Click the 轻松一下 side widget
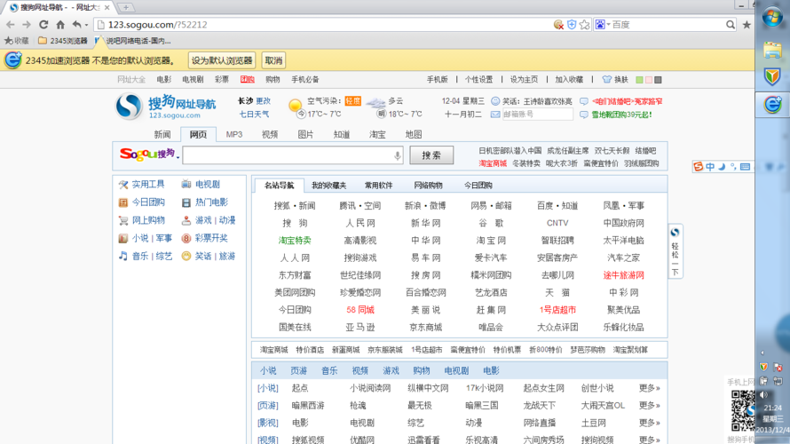The height and width of the screenshot is (444, 790). pos(675,251)
